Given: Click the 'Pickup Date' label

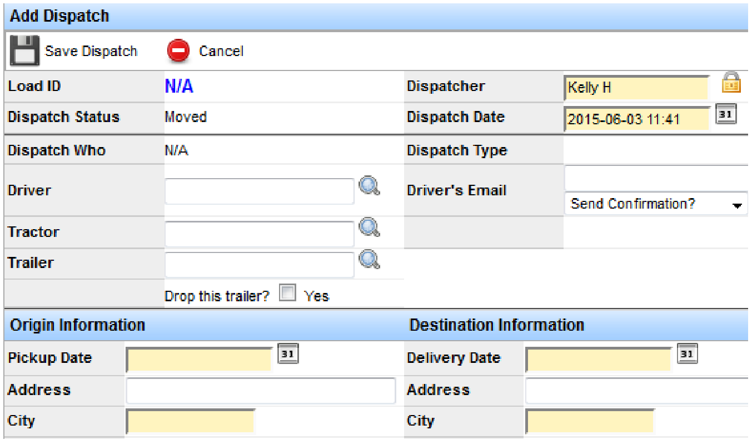Looking at the screenshot, I should tap(49, 358).
